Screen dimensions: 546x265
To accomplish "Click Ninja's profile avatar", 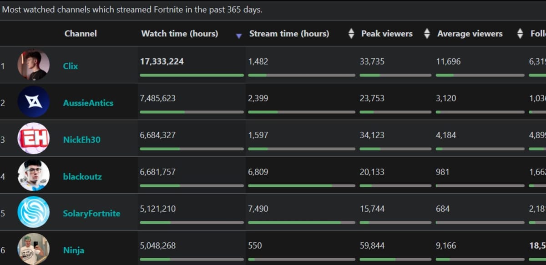I will tap(33, 249).
